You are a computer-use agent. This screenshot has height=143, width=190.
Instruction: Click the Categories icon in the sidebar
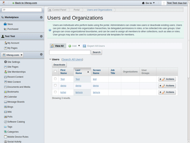[x=5, y=132]
